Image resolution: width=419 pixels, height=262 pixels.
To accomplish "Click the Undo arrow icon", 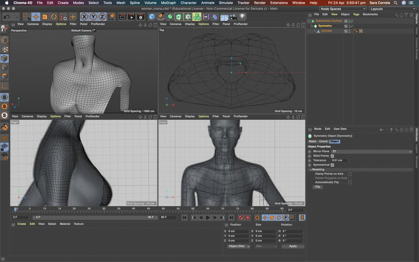I will coord(6,17).
